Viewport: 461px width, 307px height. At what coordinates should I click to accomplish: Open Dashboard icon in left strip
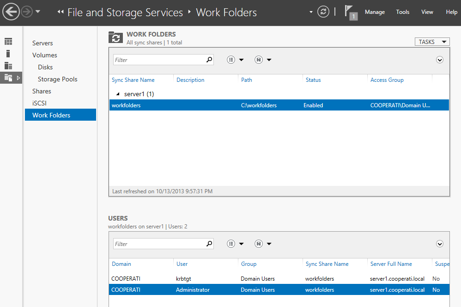click(8, 42)
